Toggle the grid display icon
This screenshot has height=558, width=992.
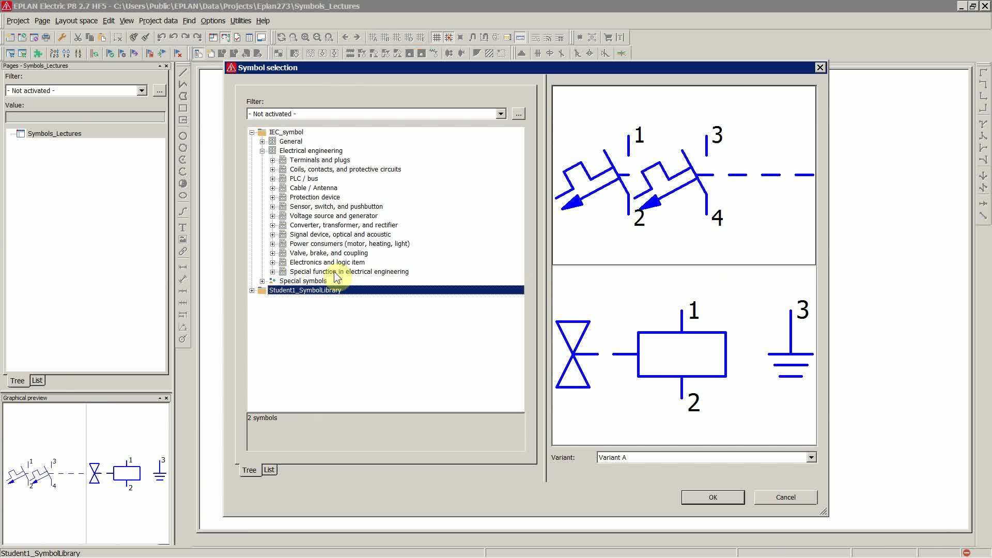coord(437,37)
